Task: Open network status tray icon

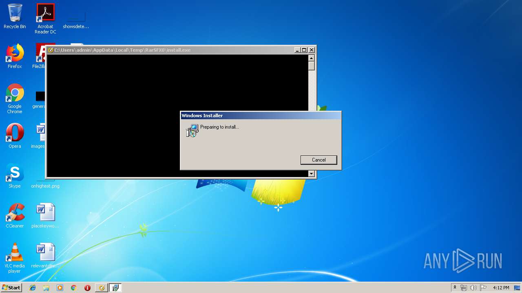Action: coord(464,288)
